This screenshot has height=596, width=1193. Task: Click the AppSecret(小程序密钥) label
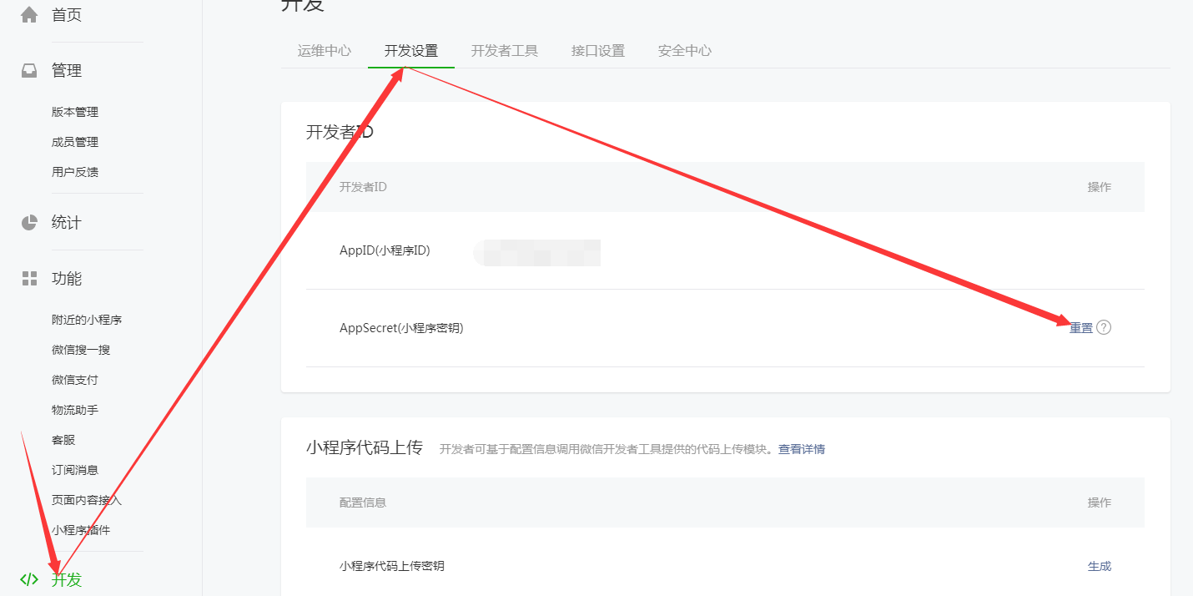point(401,328)
